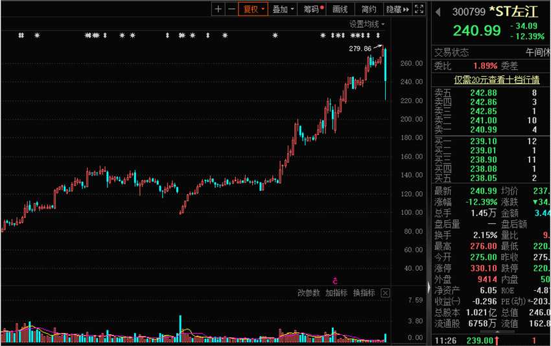
Task: Click the stock name *ST左江
Action: 513,12
